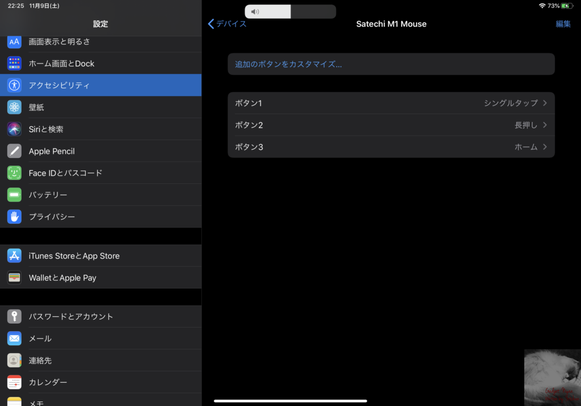The image size is (581, 406).
Task: Select the アクセシビリティ accessibility icon
Action: pyautogui.click(x=14, y=85)
